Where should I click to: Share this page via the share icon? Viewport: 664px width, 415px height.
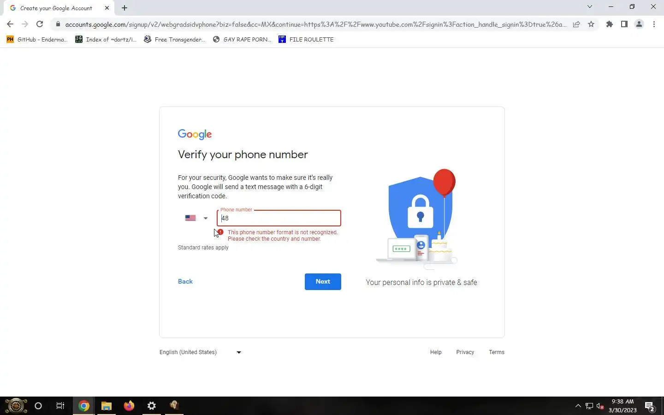tap(576, 24)
